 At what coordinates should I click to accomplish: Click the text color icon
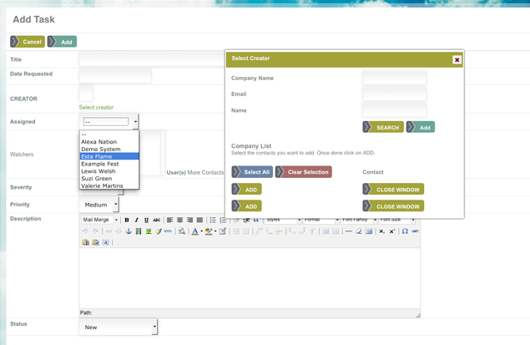[195, 231]
